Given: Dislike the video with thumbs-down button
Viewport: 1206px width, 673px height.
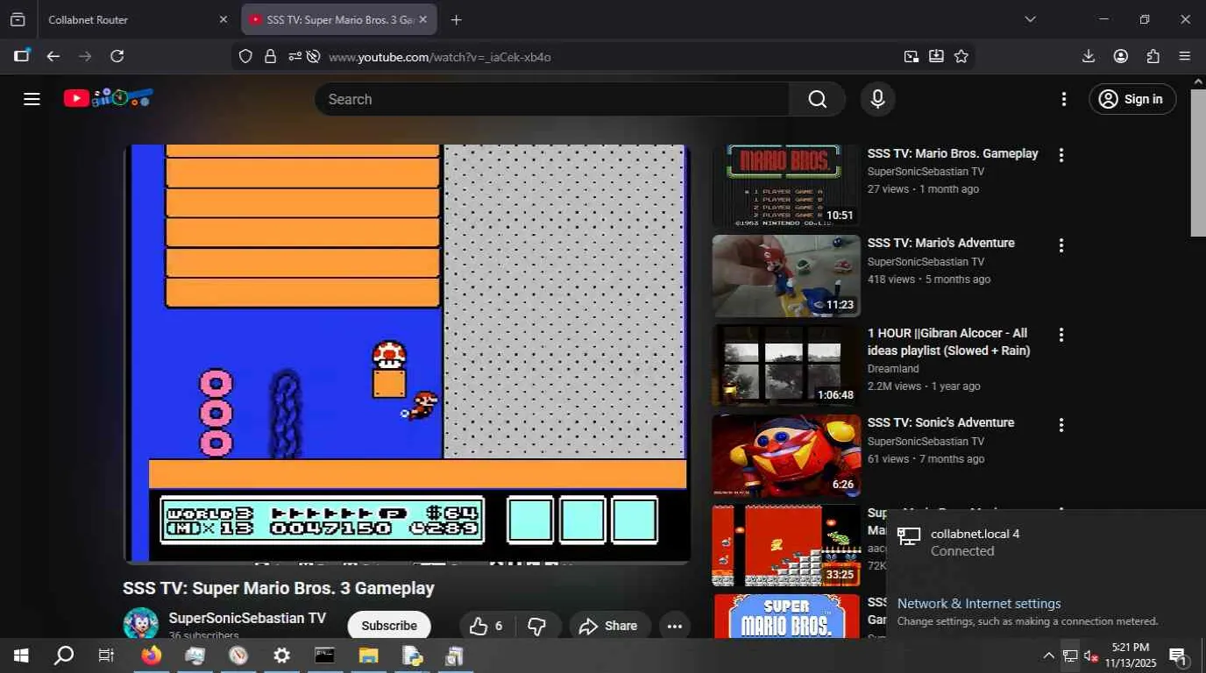Looking at the screenshot, I should coord(537,626).
